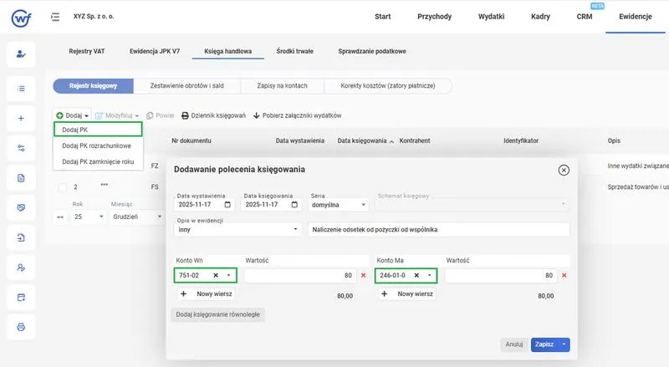The width and height of the screenshot is (669, 367).
Task: Open the printer sidebar icon
Action: point(21,328)
